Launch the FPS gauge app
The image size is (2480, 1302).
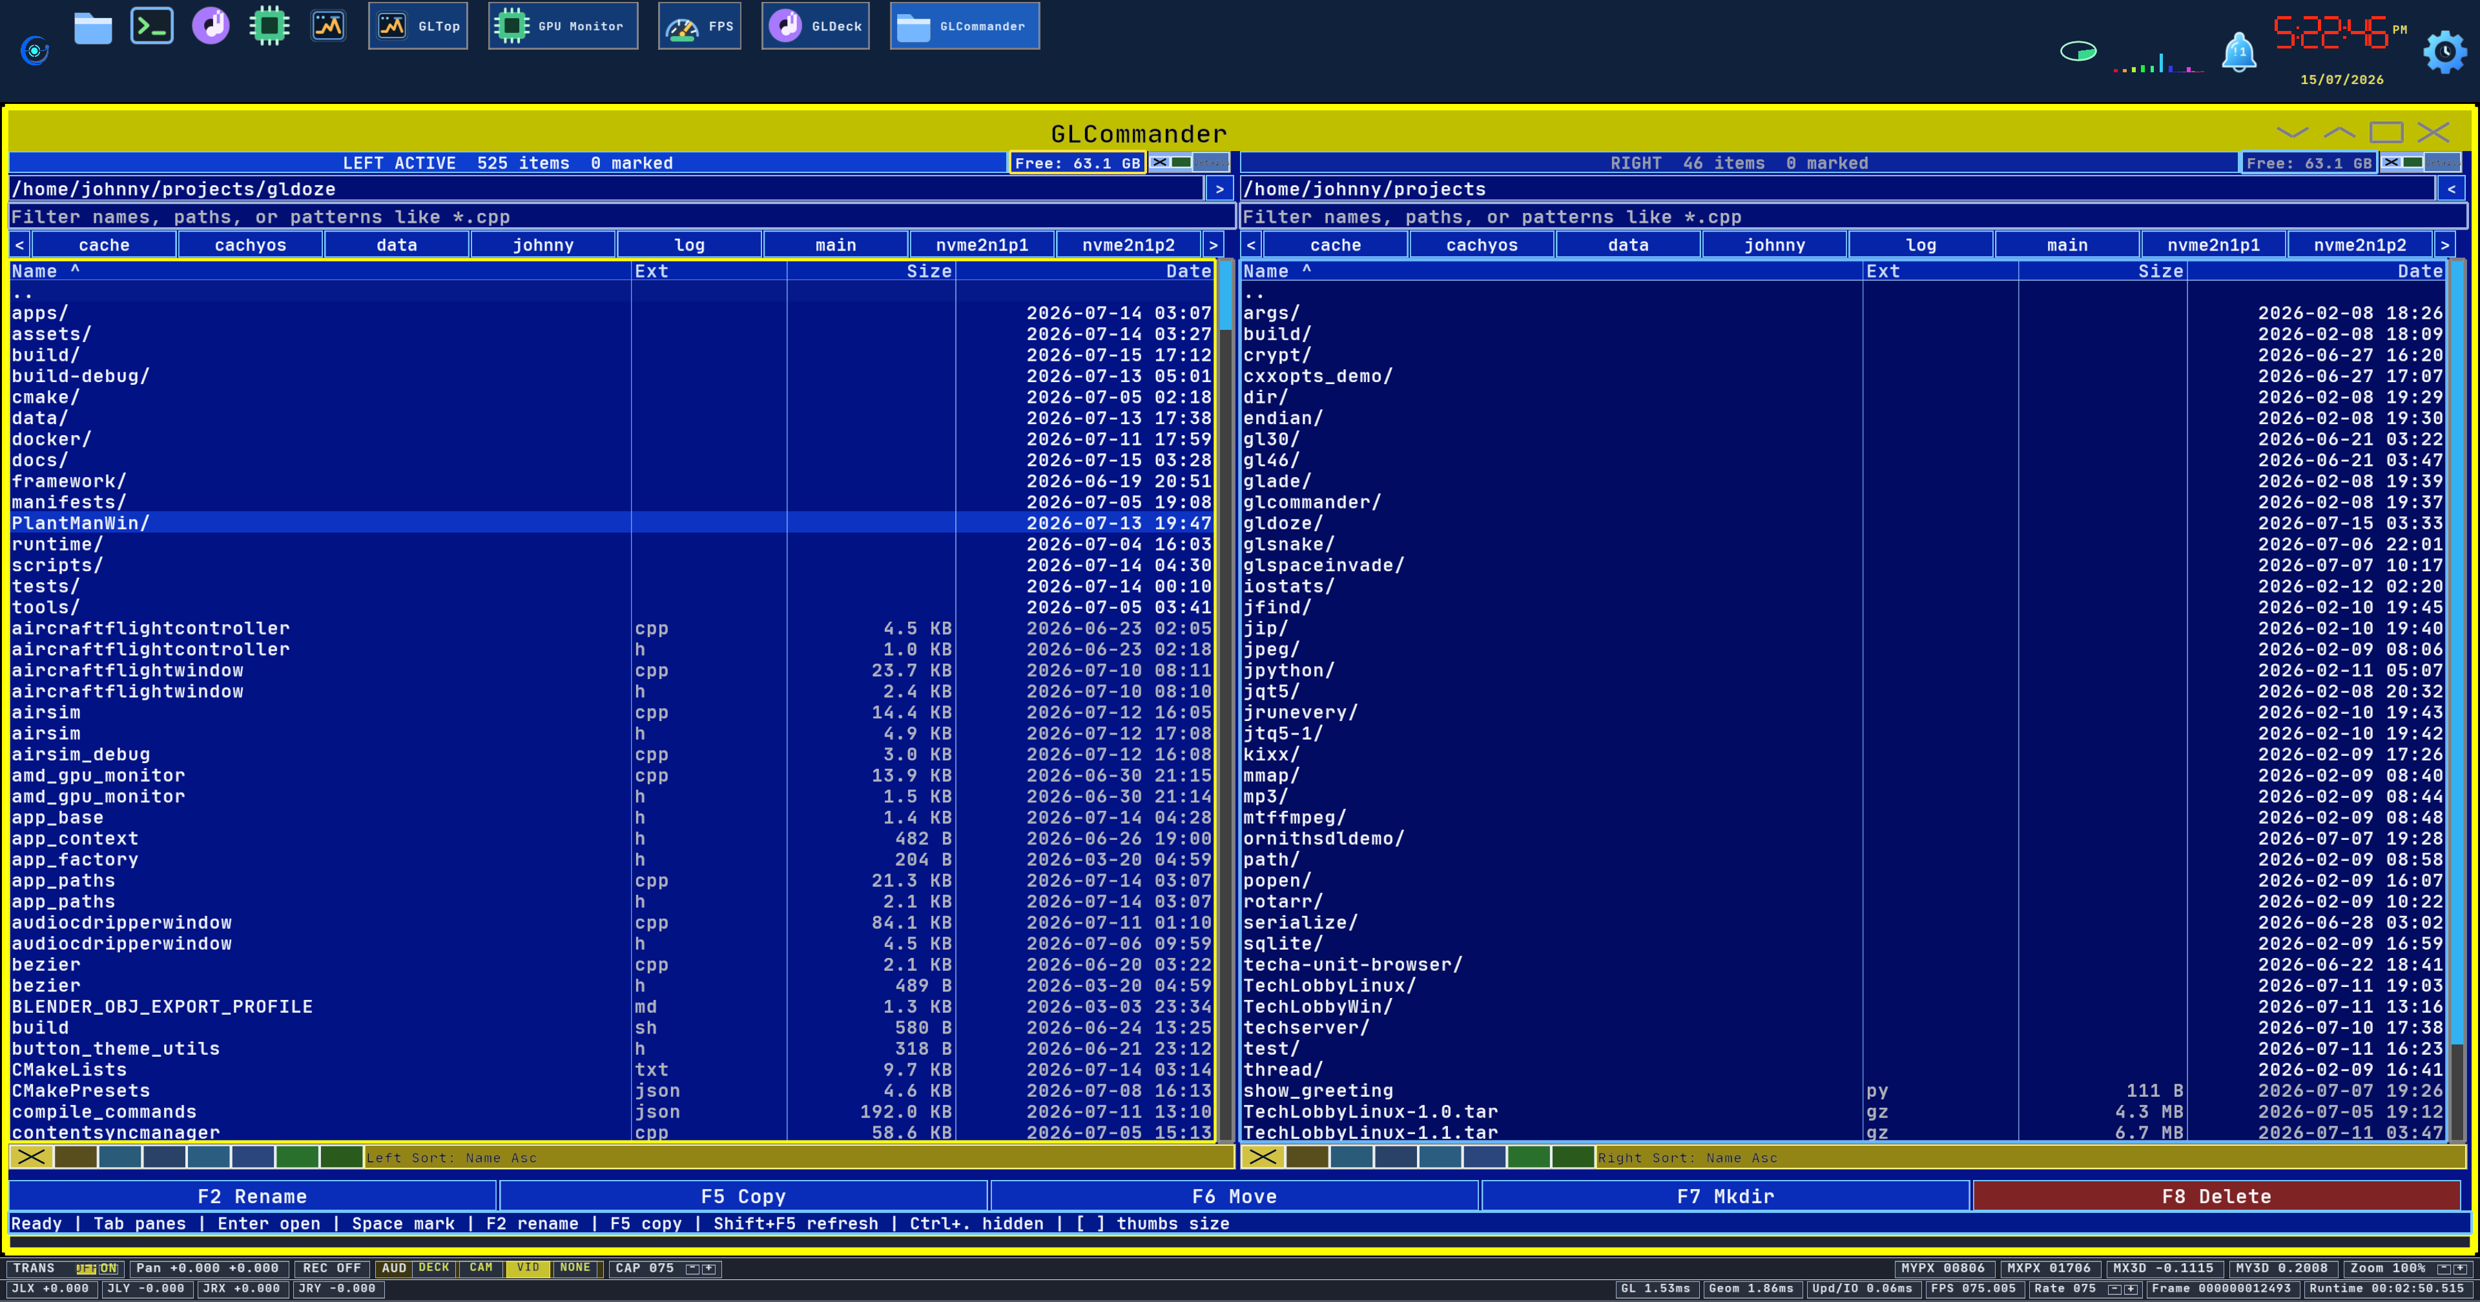point(700,26)
